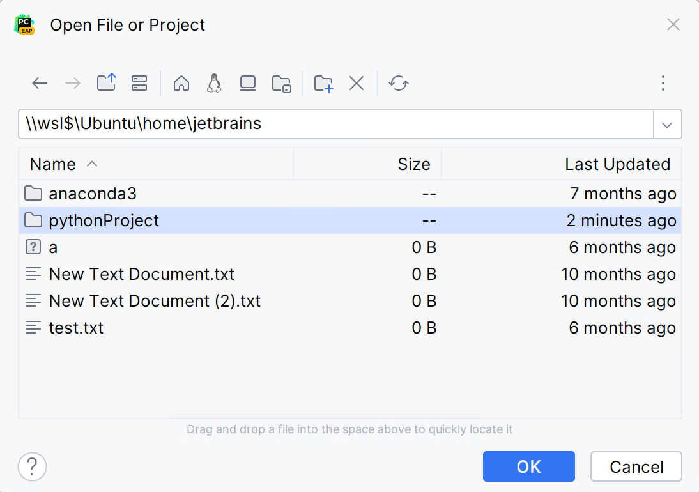Delete the selected item using the X icon

click(x=357, y=83)
